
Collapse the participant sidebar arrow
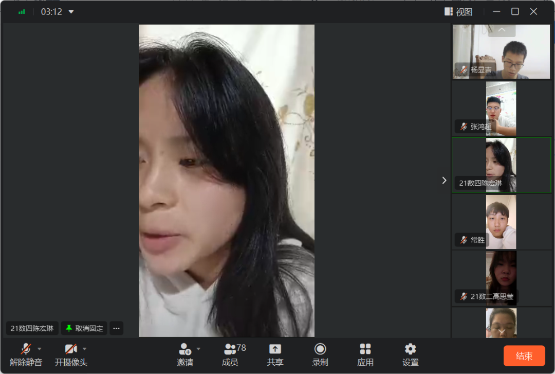tap(445, 180)
